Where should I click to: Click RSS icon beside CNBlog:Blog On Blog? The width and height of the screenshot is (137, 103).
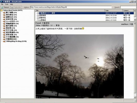point(4,41)
